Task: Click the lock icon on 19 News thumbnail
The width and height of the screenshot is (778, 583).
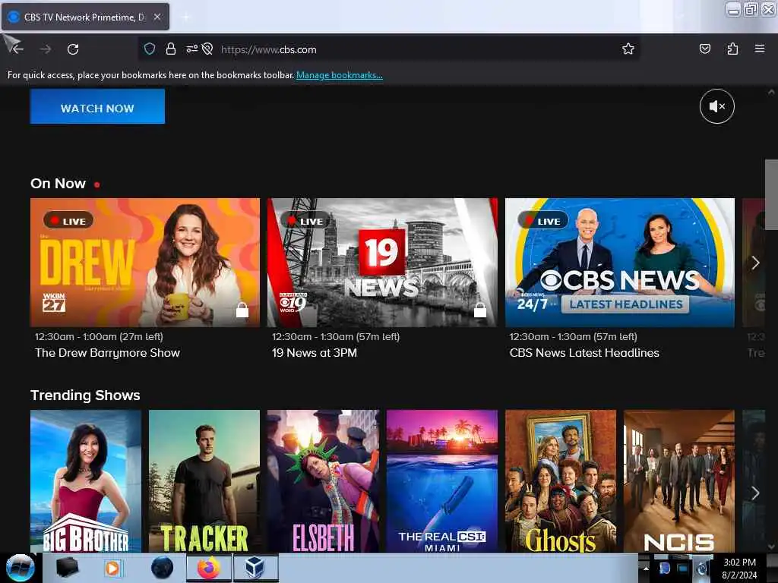Action: 480,310
